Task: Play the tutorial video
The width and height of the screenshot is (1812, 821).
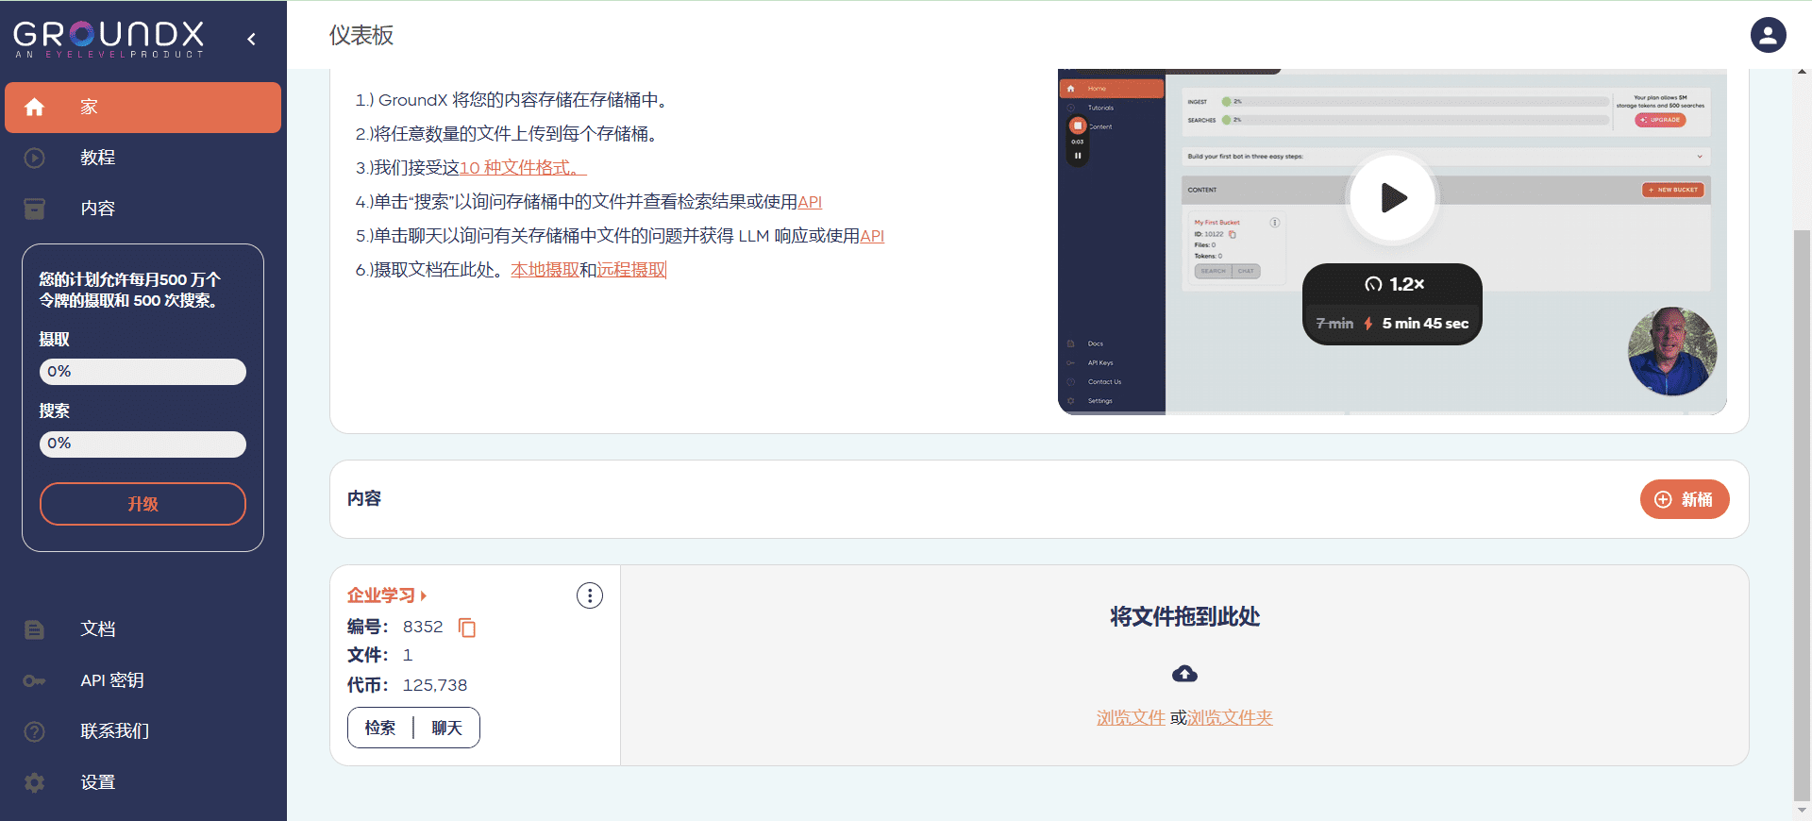Action: 1393,197
